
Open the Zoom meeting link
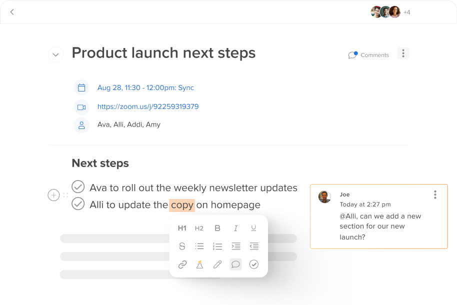click(147, 106)
